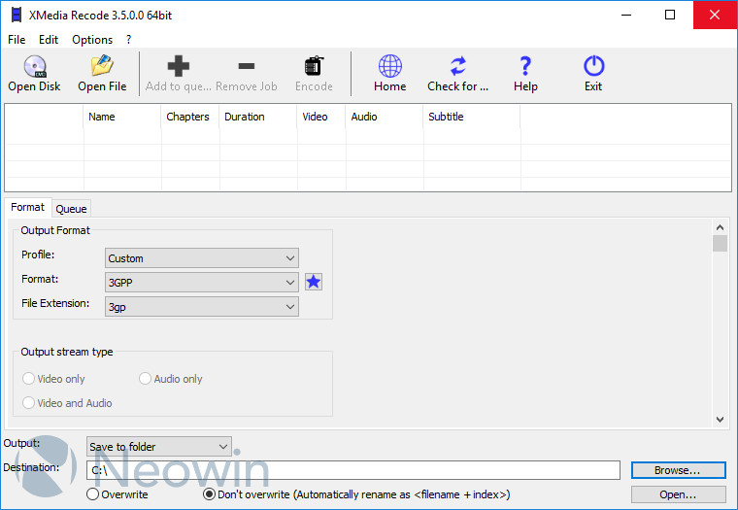Expand the Profile dropdown

(202, 258)
